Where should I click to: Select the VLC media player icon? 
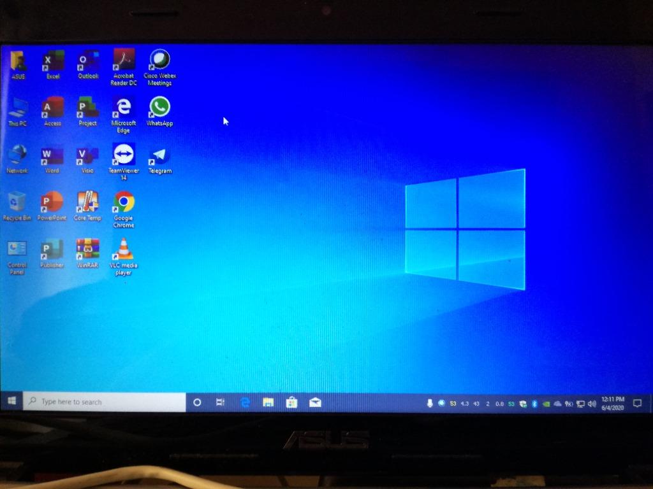click(x=123, y=249)
